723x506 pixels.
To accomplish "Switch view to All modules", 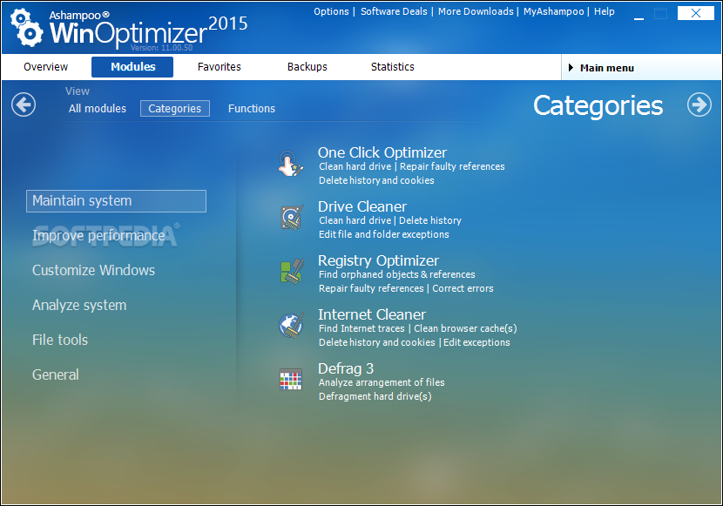I will pyautogui.click(x=98, y=108).
